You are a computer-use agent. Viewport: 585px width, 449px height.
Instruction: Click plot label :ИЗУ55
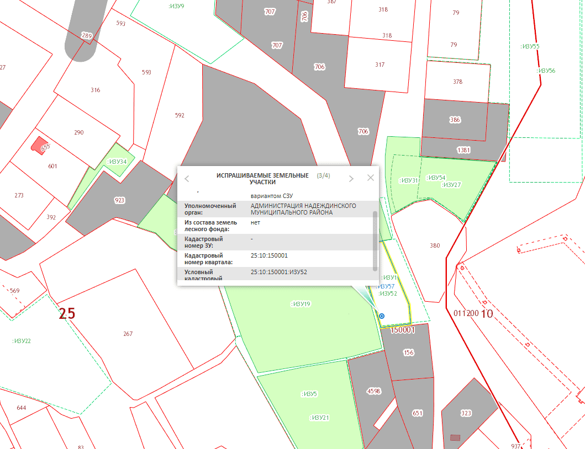click(x=530, y=46)
